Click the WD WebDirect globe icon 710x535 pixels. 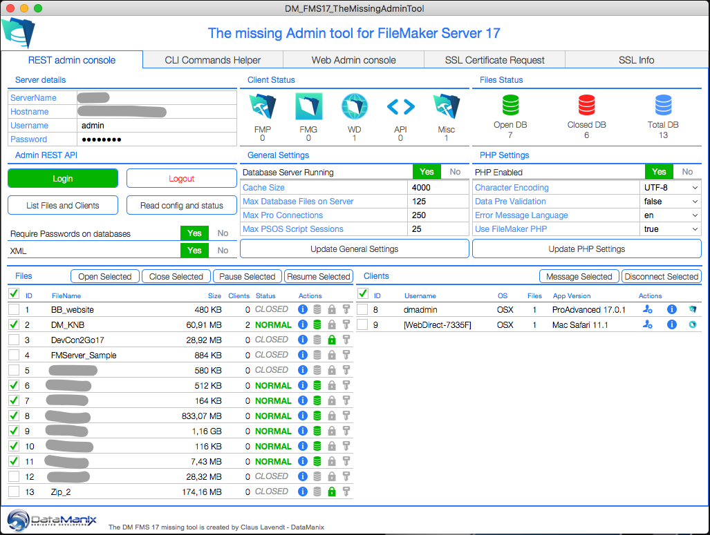355,106
